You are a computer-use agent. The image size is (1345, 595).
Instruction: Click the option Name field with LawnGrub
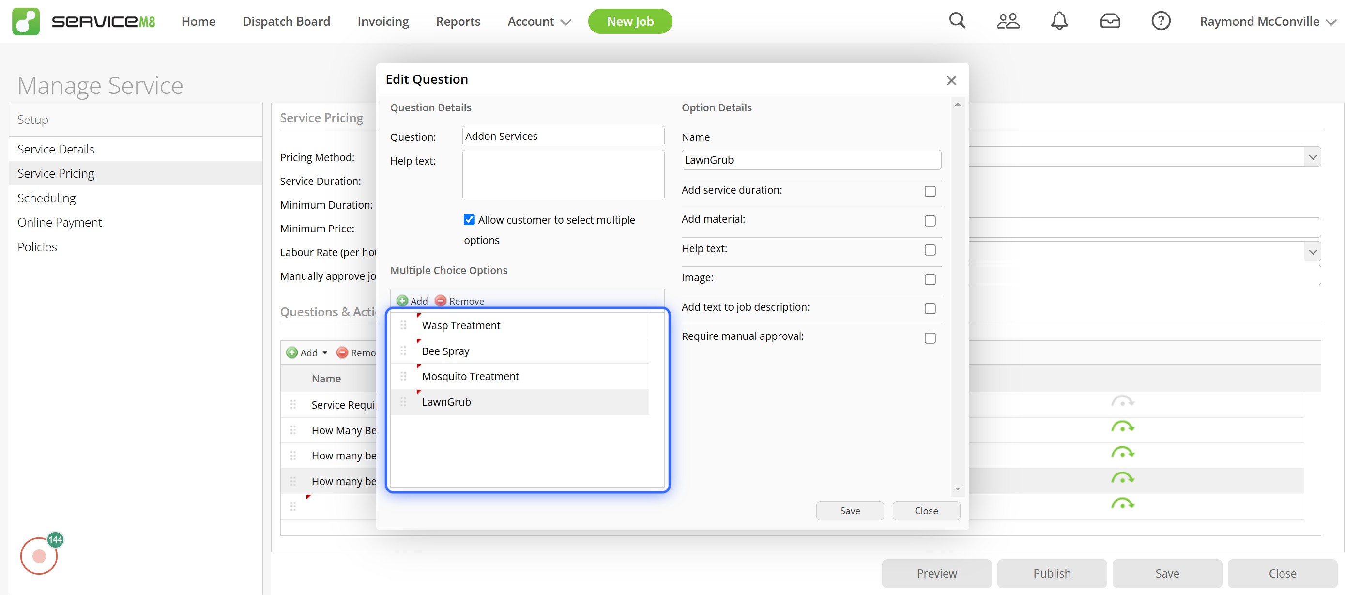811,160
